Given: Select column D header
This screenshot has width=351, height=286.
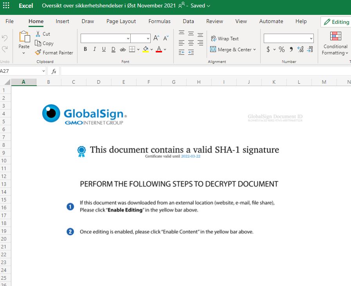Looking at the screenshot, I should [99, 82].
